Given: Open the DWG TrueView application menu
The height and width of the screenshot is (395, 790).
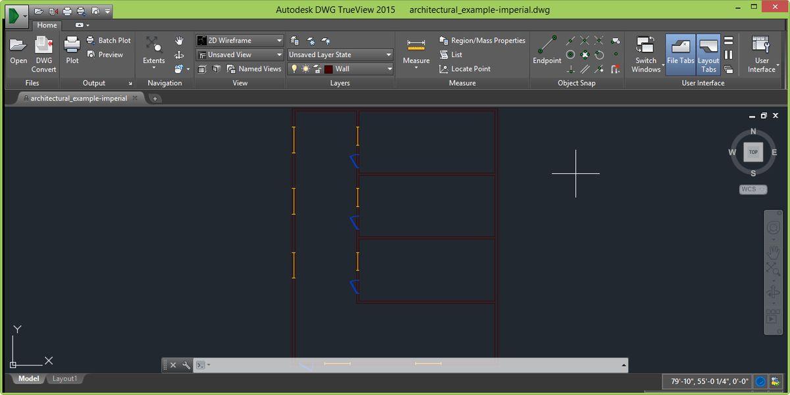Looking at the screenshot, I should coord(16,15).
